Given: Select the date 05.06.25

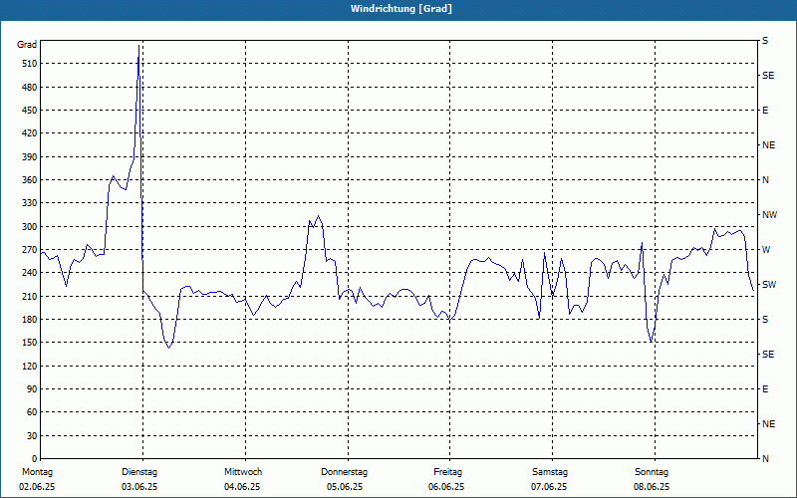Looking at the screenshot, I should click(x=345, y=487).
